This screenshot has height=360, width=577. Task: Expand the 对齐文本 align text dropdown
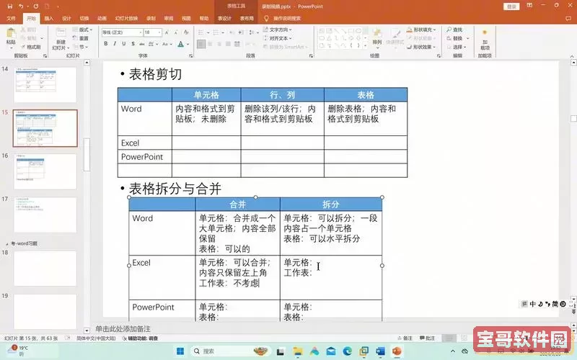coord(278,38)
